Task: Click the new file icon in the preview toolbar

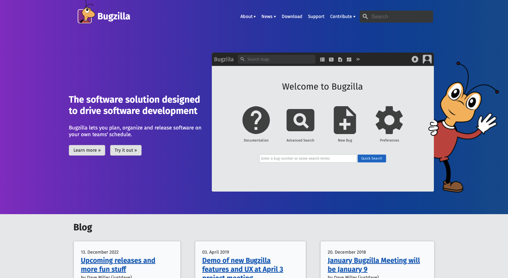Action: pyautogui.click(x=340, y=60)
